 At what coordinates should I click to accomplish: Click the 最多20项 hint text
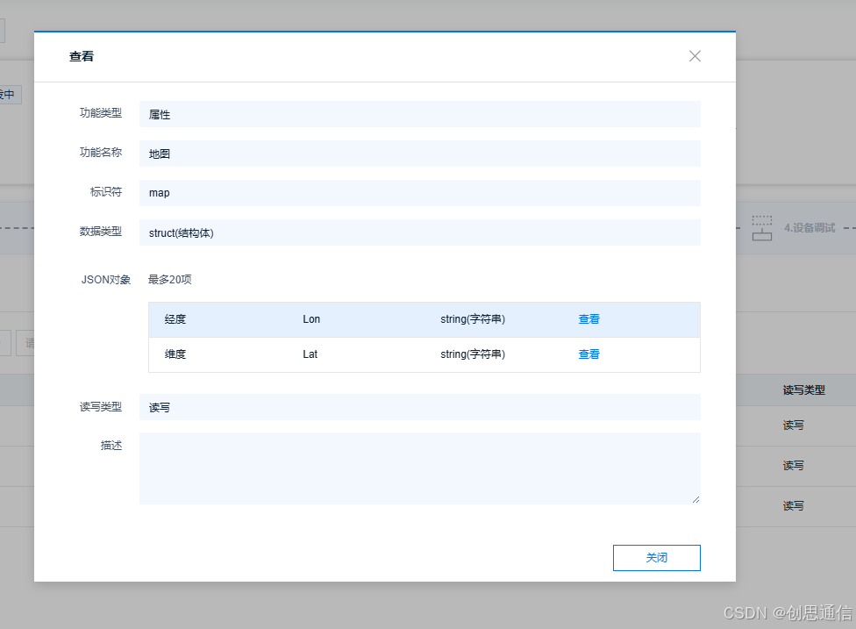pyautogui.click(x=170, y=280)
